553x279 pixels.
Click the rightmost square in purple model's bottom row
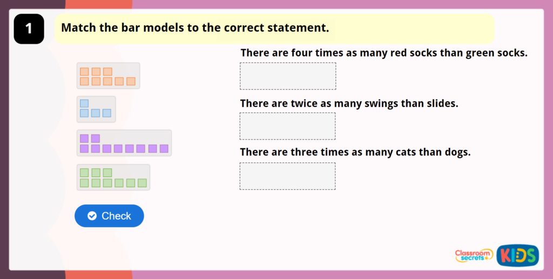[x=164, y=148]
